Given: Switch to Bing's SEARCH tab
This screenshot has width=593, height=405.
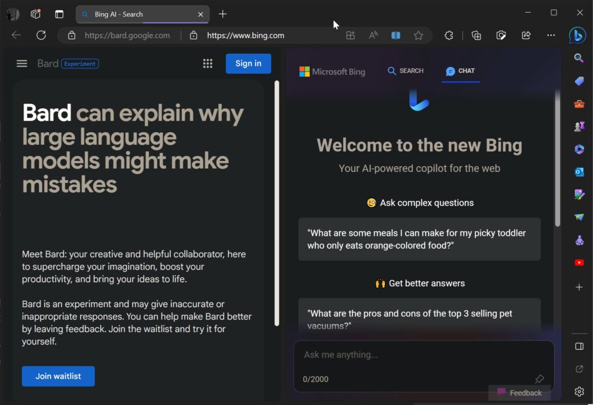Looking at the screenshot, I should point(405,71).
